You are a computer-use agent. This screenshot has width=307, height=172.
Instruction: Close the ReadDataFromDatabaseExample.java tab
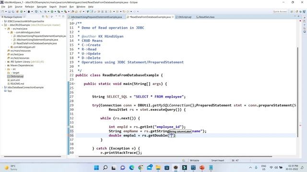(173, 17)
